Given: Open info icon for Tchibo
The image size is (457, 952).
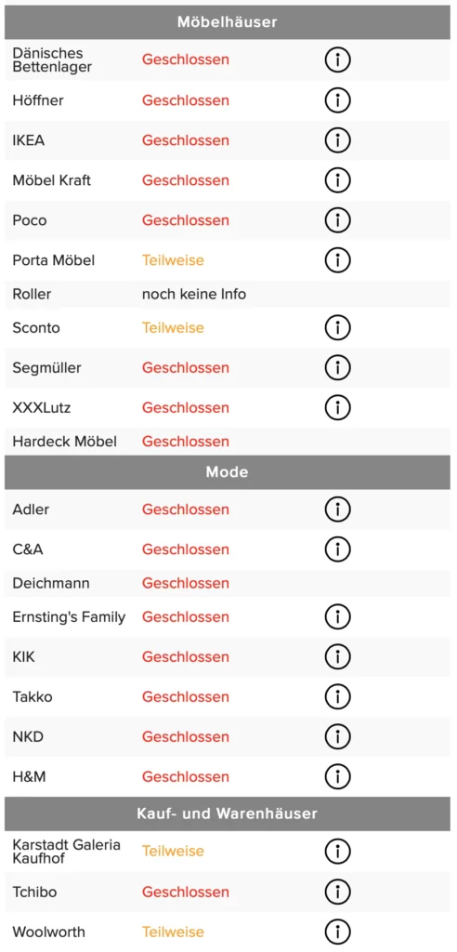Looking at the screenshot, I should [x=337, y=892].
